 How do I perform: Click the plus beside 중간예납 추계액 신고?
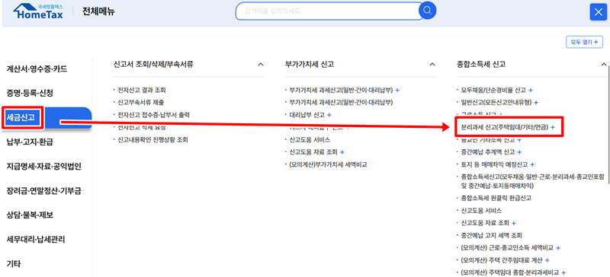pyautogui.click(x=519, y=152)
